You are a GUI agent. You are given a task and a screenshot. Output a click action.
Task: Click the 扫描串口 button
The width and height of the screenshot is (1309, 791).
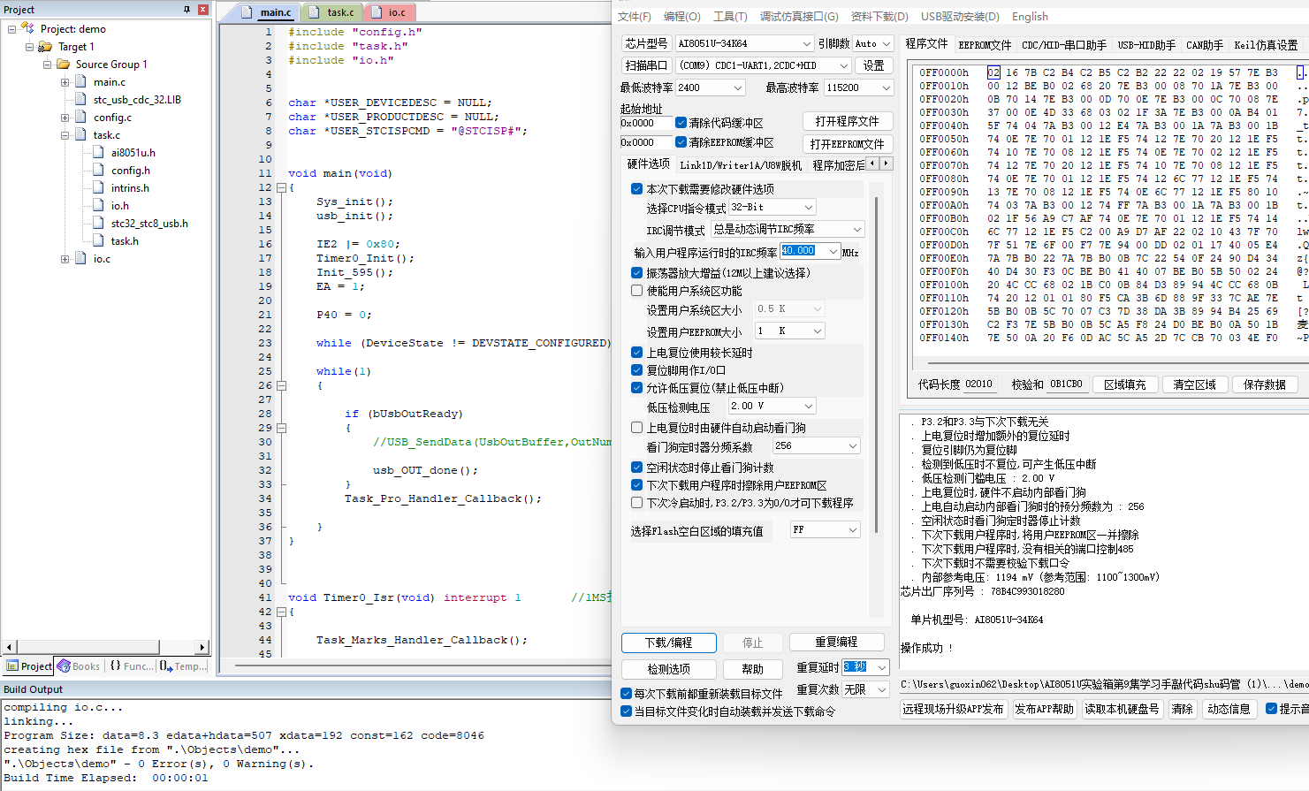click(646, 65)
